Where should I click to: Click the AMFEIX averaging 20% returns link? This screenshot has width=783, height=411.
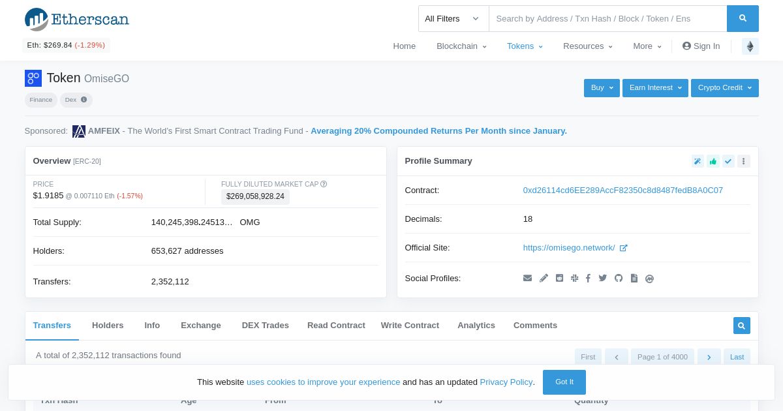tap(438, 131)
